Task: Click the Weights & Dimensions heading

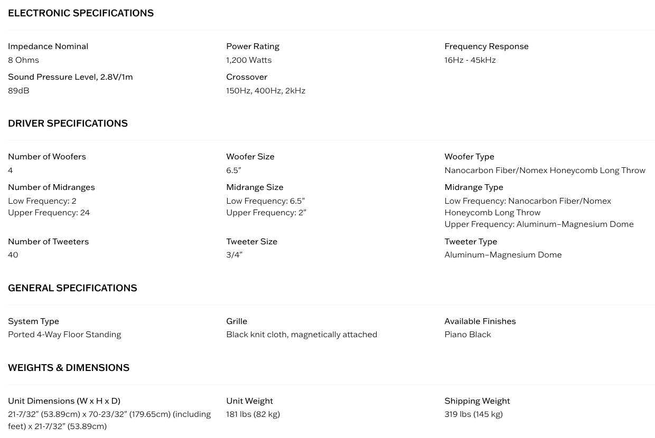Action: point(69,367)
